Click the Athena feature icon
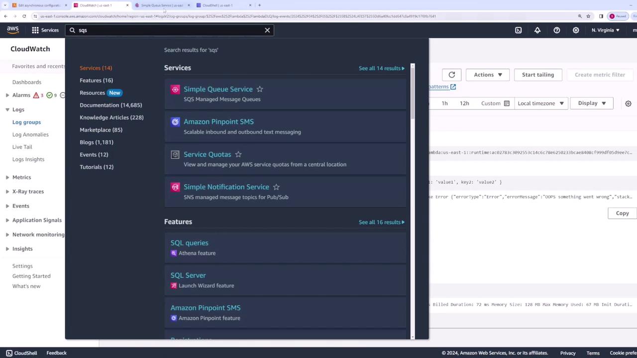The image size is (637, 358). click(174, 253)
